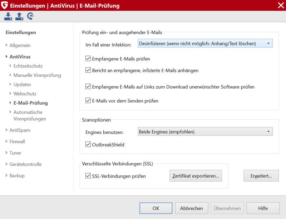The height and width of the screenshot is (219, 286).
Task: Toggle the OutbreakShield checkbox
Action: pos(88,144)
